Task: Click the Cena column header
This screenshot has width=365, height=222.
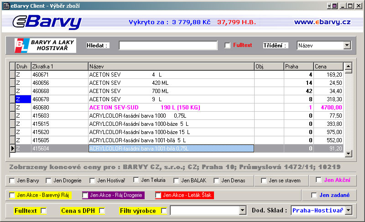Action: tap(328, 66)
